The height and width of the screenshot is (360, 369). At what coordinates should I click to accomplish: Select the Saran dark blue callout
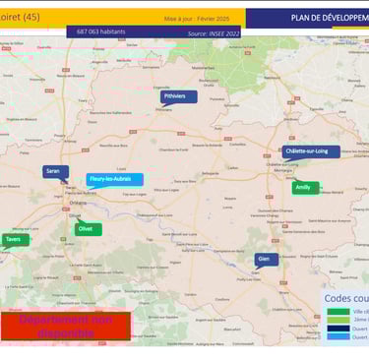point(56,171)
